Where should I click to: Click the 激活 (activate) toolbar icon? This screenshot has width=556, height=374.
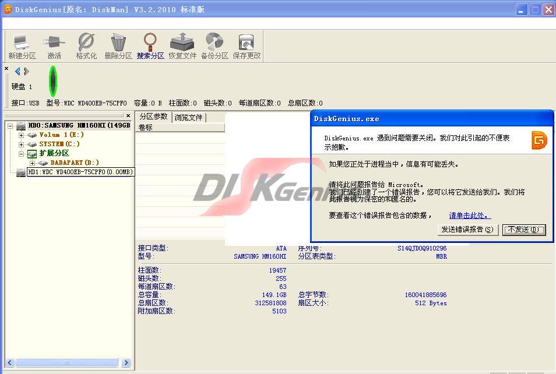pyautogui.click(x=54, y=47)
